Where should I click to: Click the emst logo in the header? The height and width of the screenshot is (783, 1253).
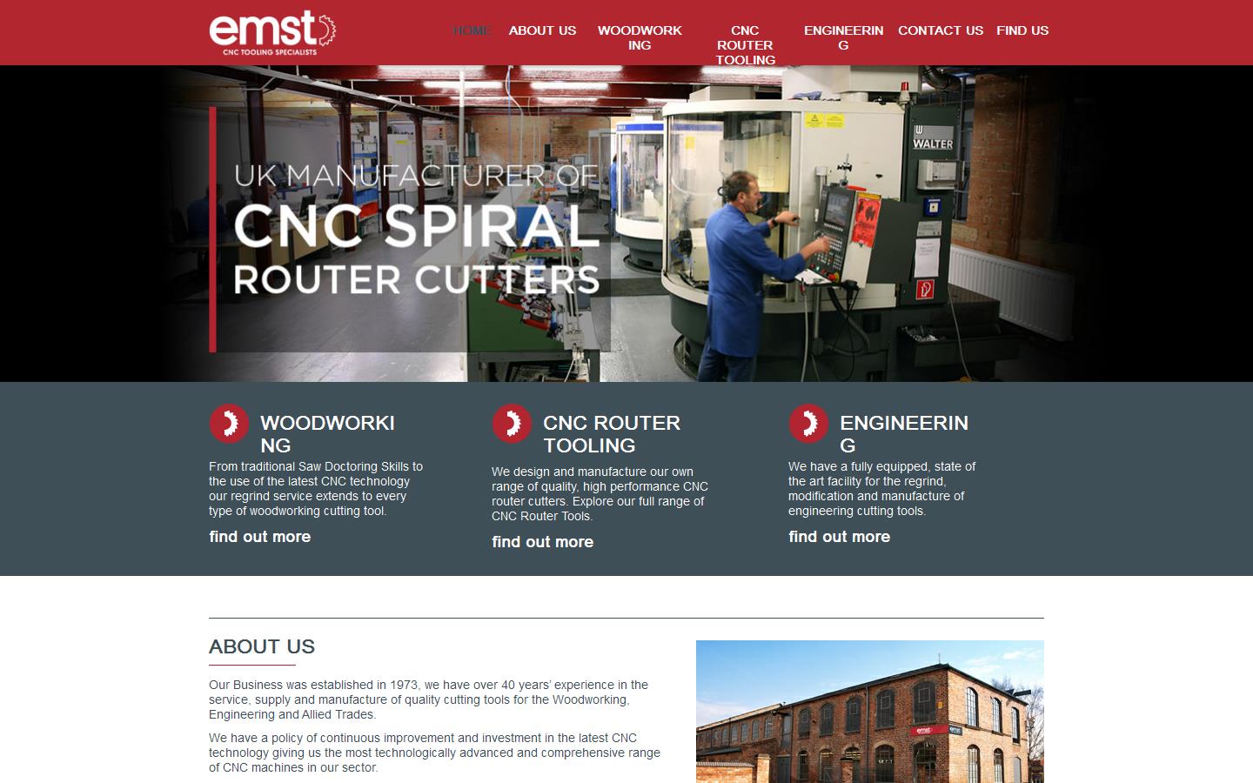coord(272,33)
